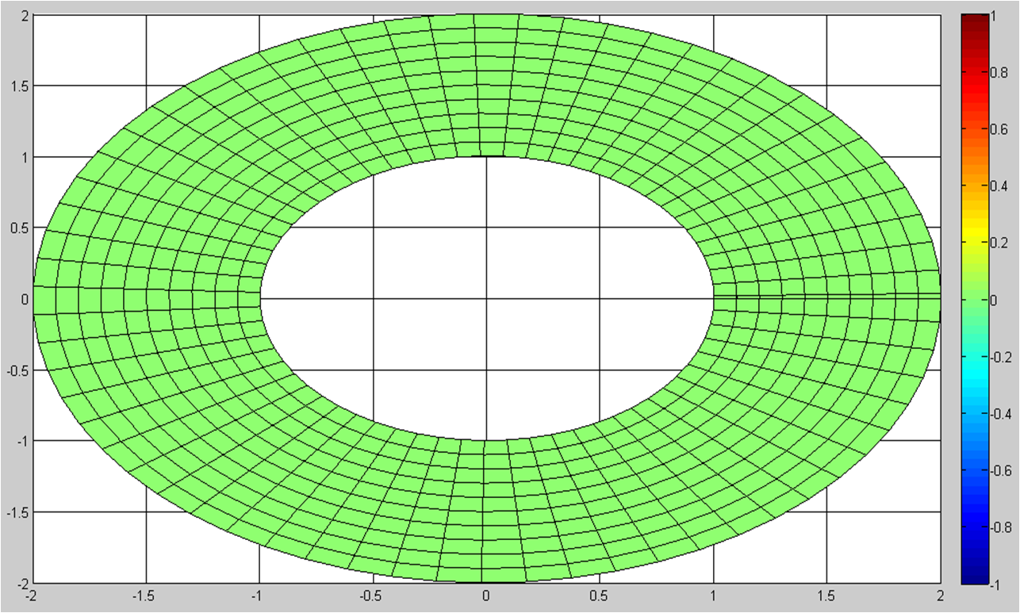Click the green mesh at the ellipse bottom
Screen dimensions: 1020x613
coord(486,511)
